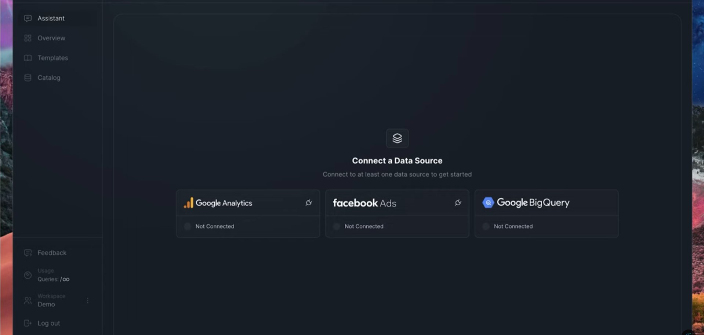Open the Assistant chat icon in sidebar
Screen dimensions: 704x335
(x=28, y=18)
